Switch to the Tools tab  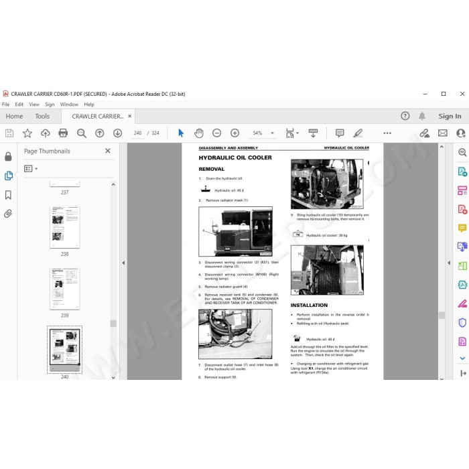pyautogui.click(x=42, y=116)
